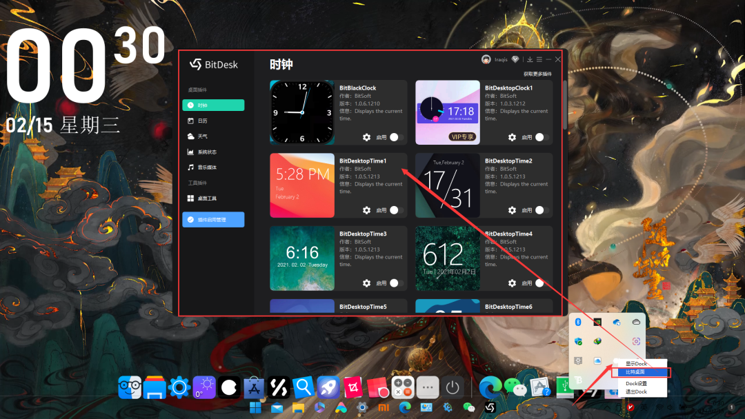Image resolution: width=745 pixels, height=419 pixels.
Task: Select Dock设置 in context menu
Action: coord(636,383)
